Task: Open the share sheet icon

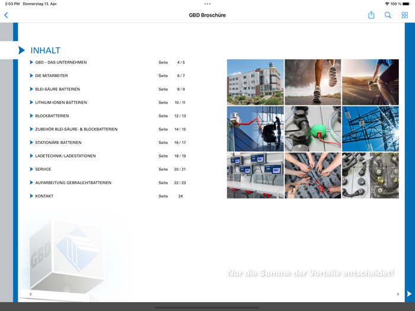Action: [x=371, y=15]
